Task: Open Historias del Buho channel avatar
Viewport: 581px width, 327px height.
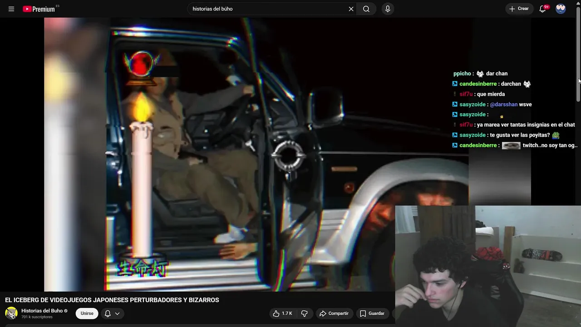Action: point(11,313)
